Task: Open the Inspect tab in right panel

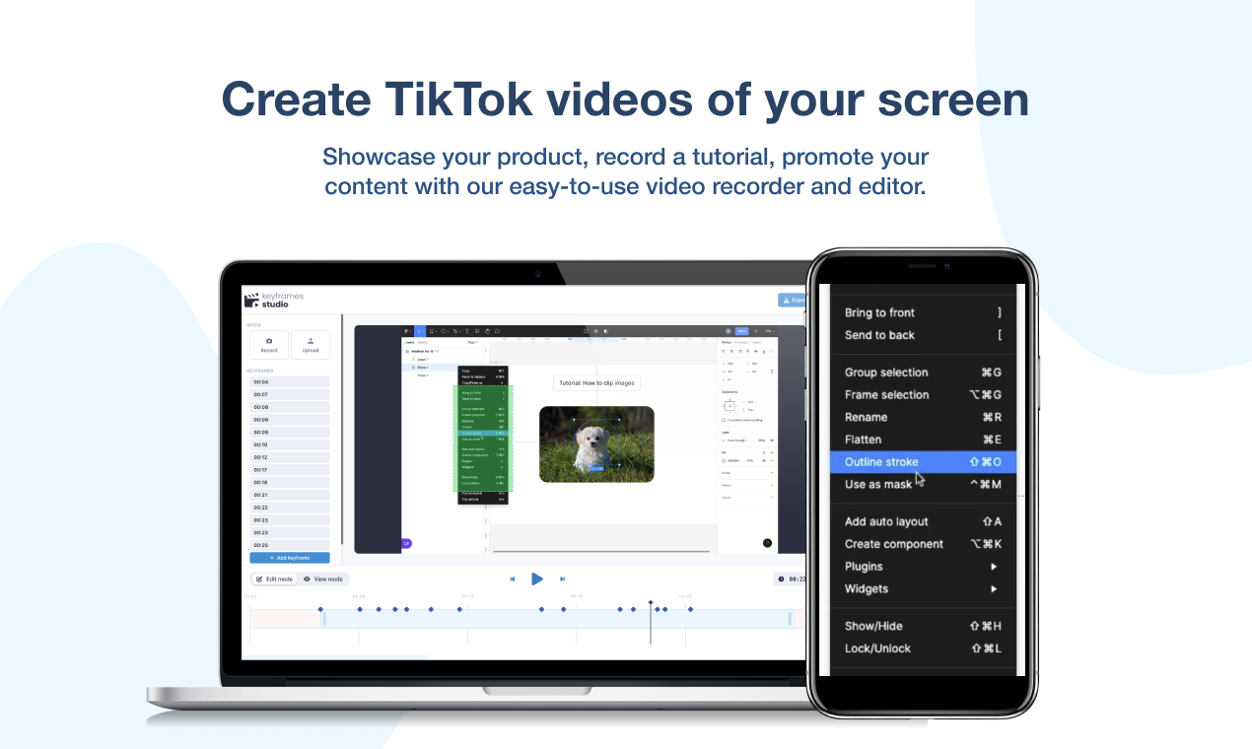Action: click(757, 342)
